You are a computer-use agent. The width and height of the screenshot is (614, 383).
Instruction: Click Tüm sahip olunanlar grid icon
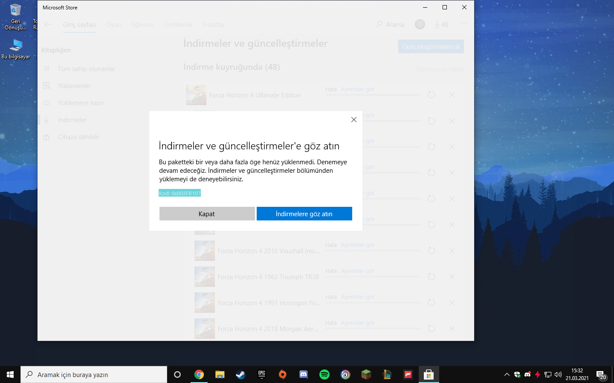click(x=46, y=69)
